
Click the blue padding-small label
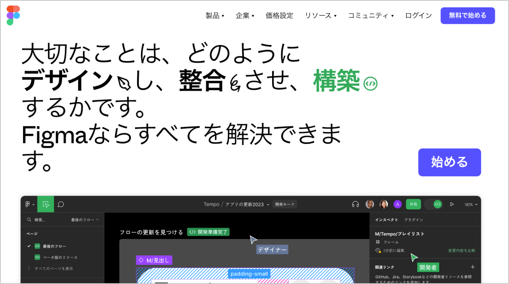coord(249,274)
